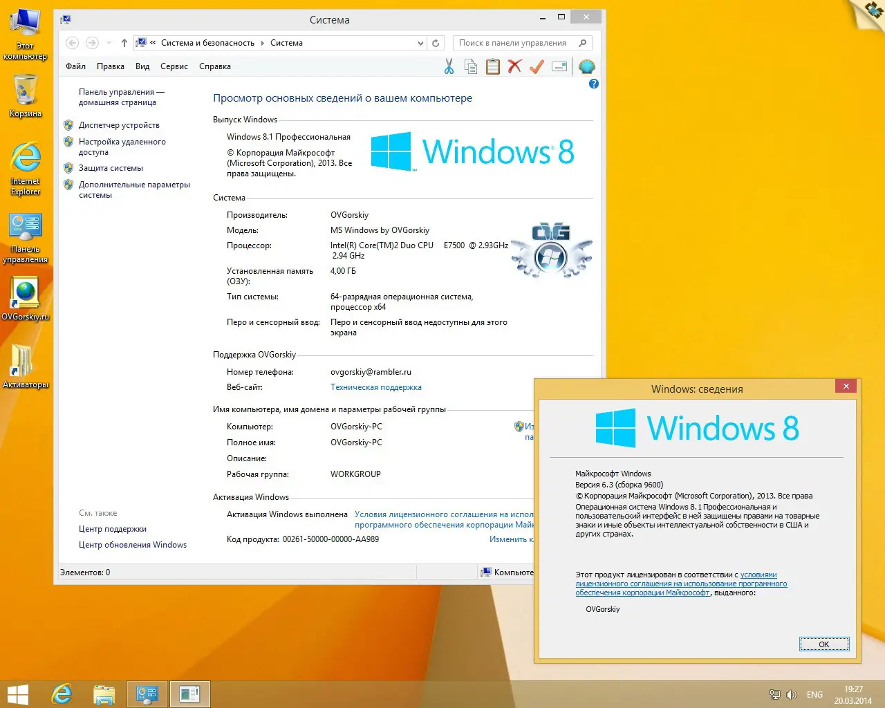This screenshot has height=708, width=885.
Task: Open OVGorskiy.ru desktop shortcut
Action: [x=26, y=299]
